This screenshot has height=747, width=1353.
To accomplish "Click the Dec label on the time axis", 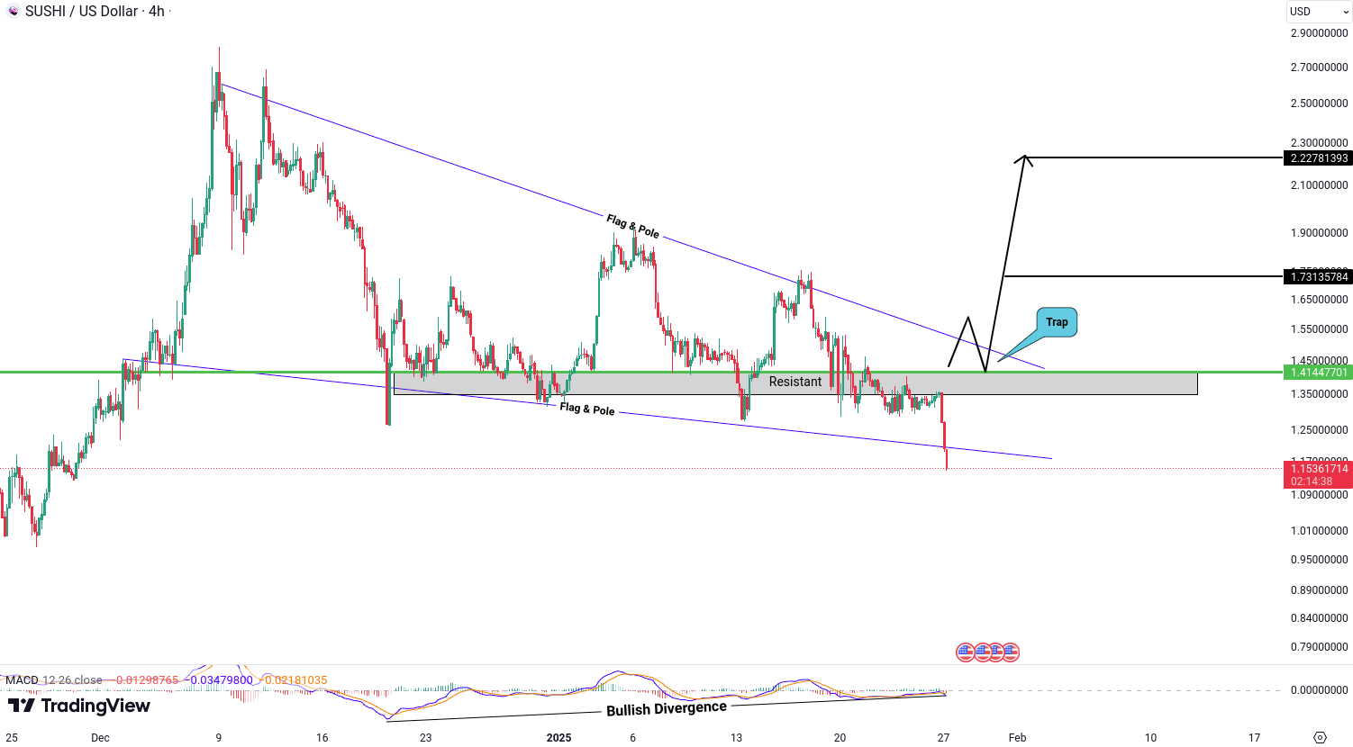I will click(100, 738).
